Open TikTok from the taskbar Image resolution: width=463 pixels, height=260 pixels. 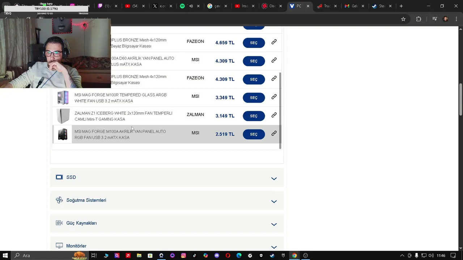[x=195, y=255]
